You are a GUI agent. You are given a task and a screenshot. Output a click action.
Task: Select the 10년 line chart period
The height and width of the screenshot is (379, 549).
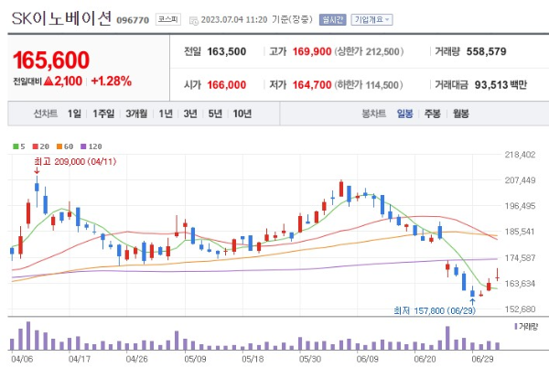pos(242,114)
